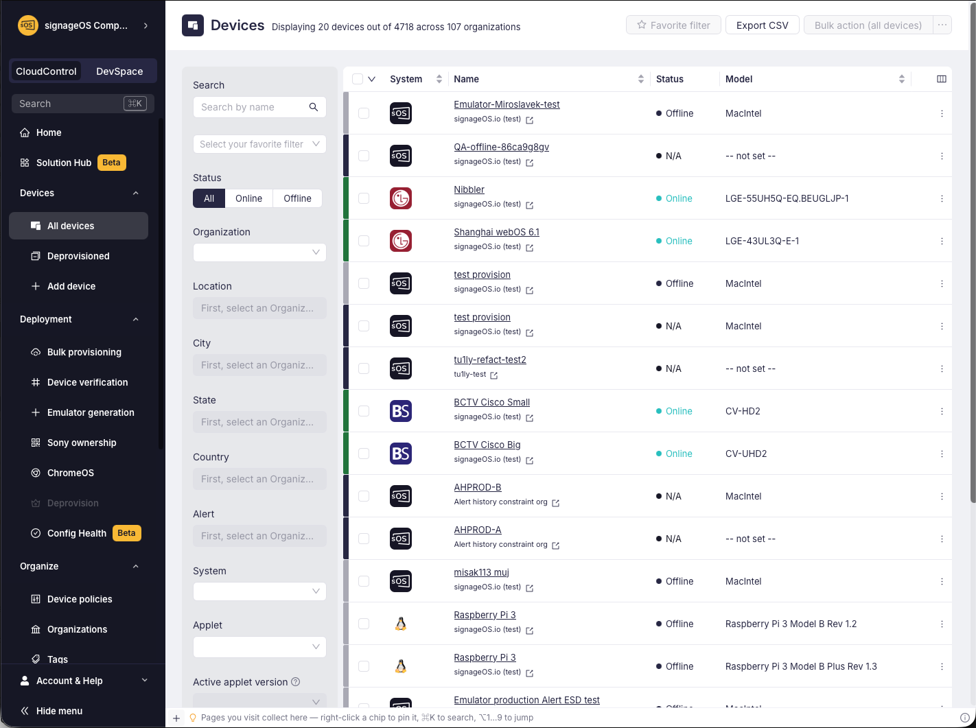The height and width of the screenshot is (728, 976).
Task: Open the Applet filter dropdown
Action: (x=259, y=646)
